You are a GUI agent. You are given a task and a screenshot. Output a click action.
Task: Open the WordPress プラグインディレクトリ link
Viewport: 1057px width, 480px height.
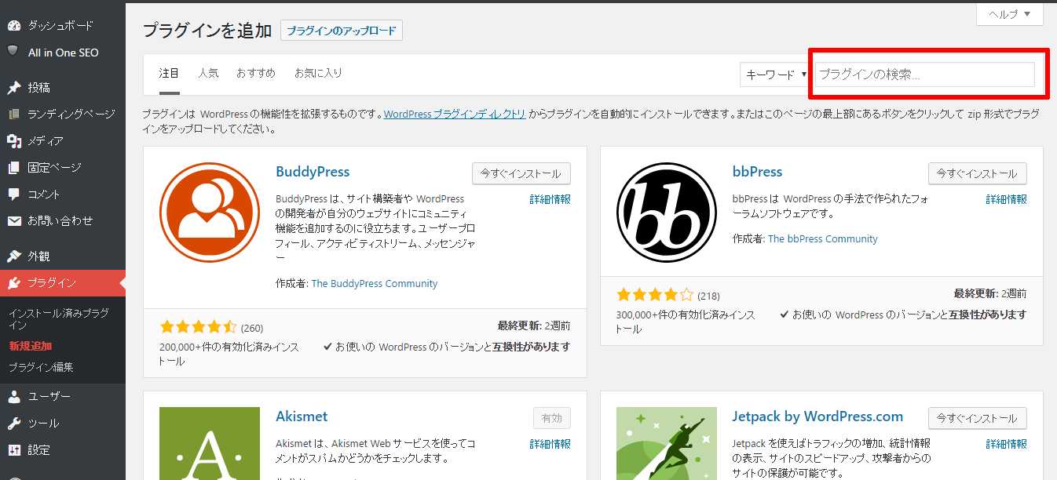coord(455,114)
